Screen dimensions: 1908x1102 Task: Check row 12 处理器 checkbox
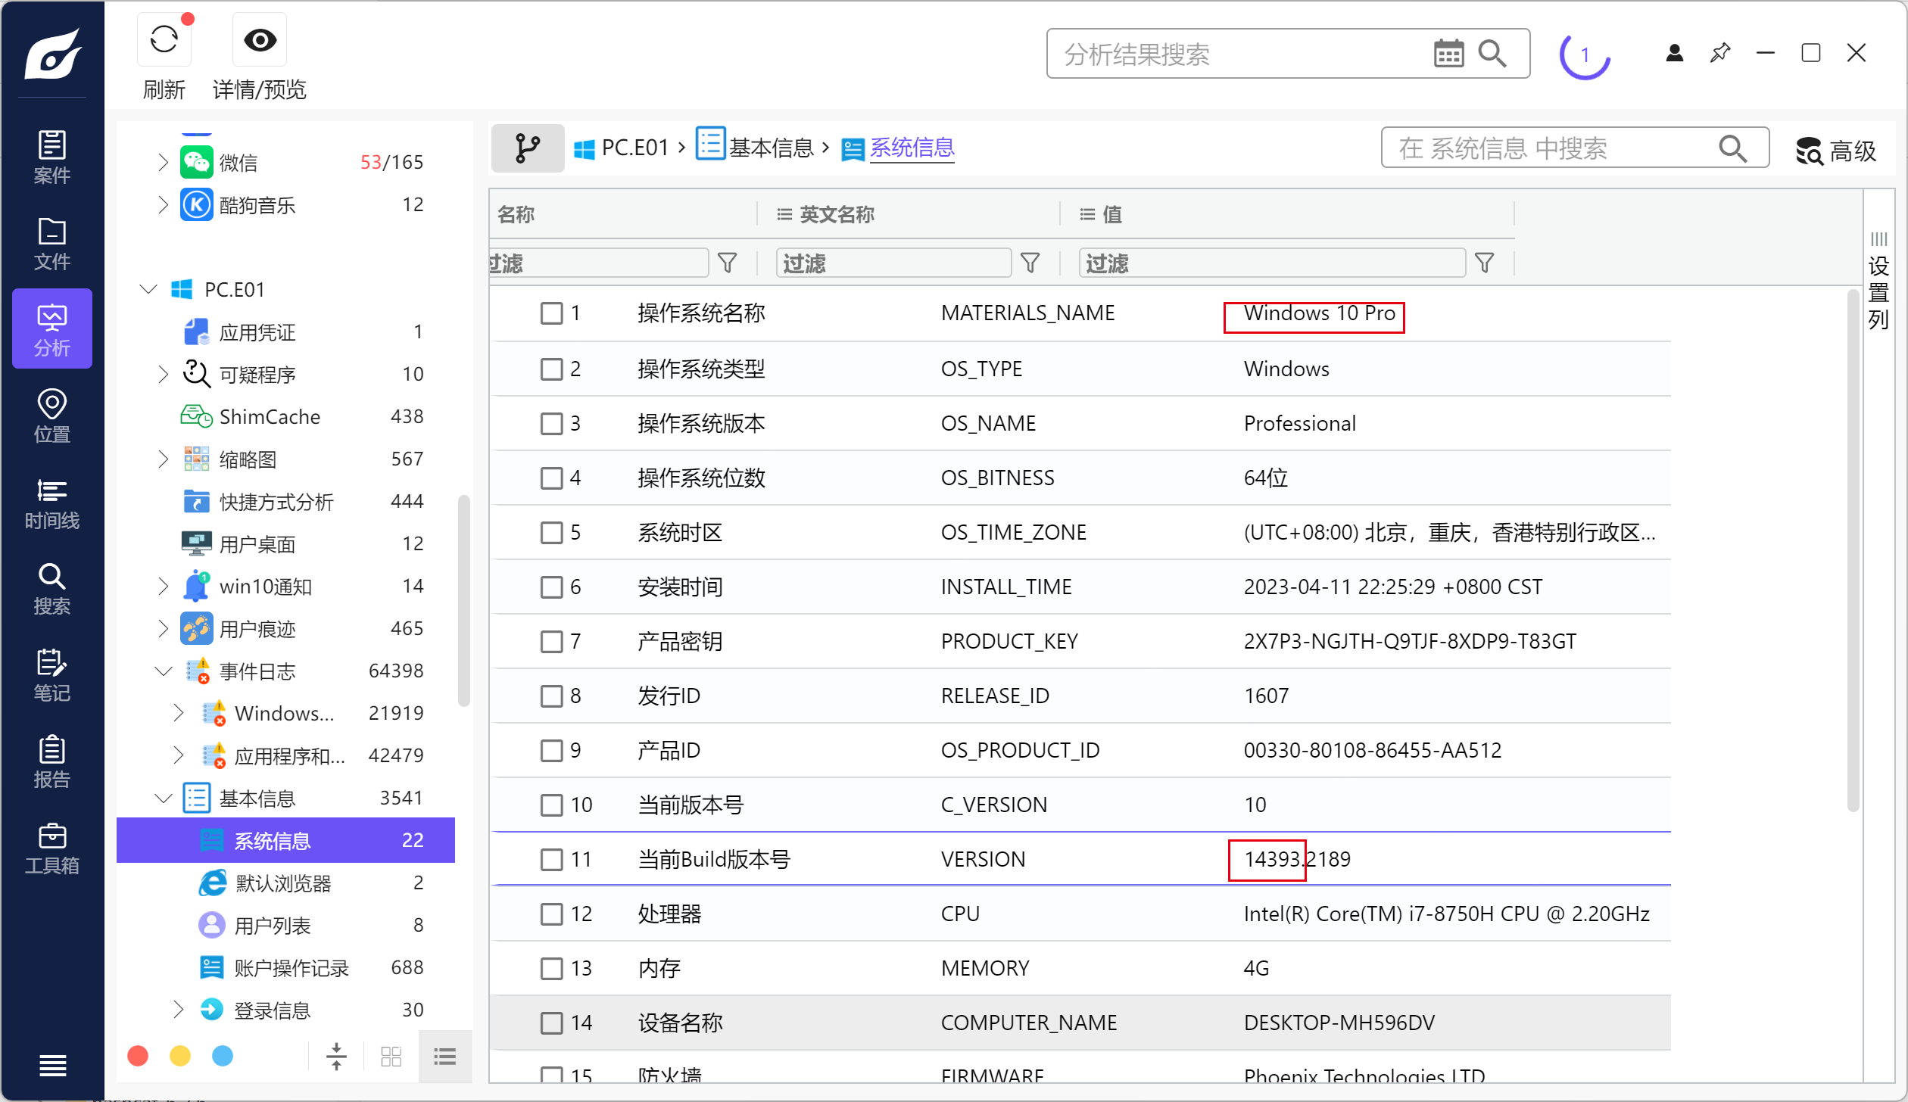[x=552, y=914]
